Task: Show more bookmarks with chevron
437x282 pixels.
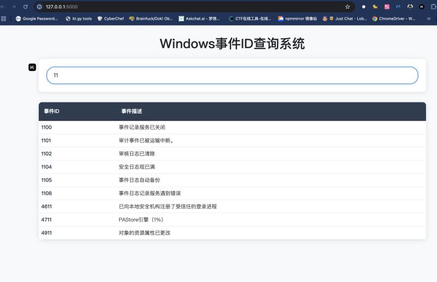Action: (x=429, y=19)
